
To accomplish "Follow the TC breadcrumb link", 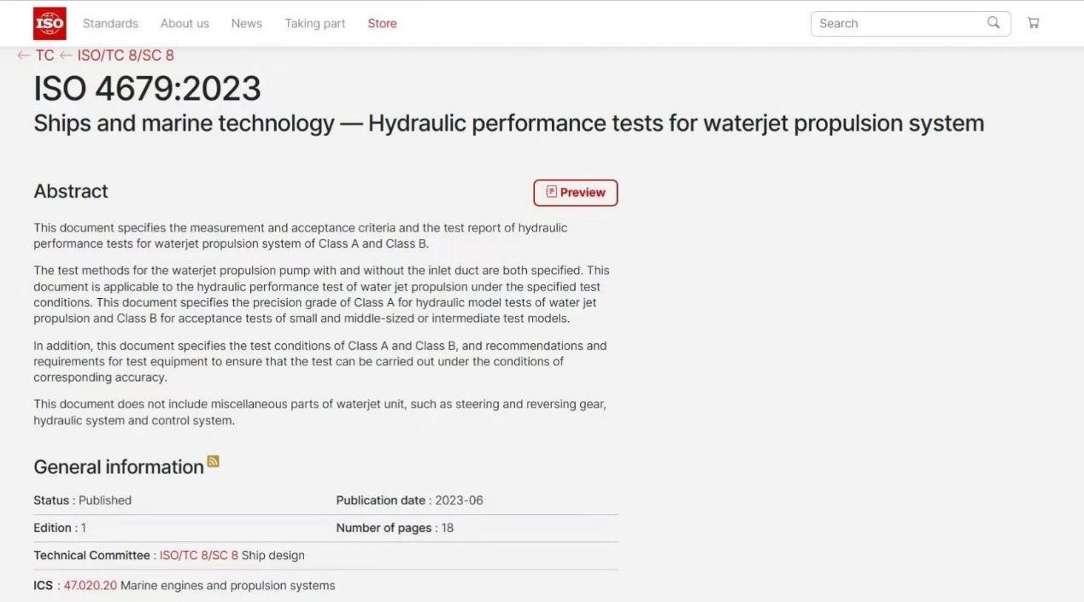I will coord(44,56).
